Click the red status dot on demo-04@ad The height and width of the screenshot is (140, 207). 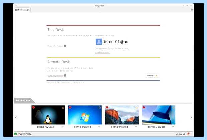[107, 107]
